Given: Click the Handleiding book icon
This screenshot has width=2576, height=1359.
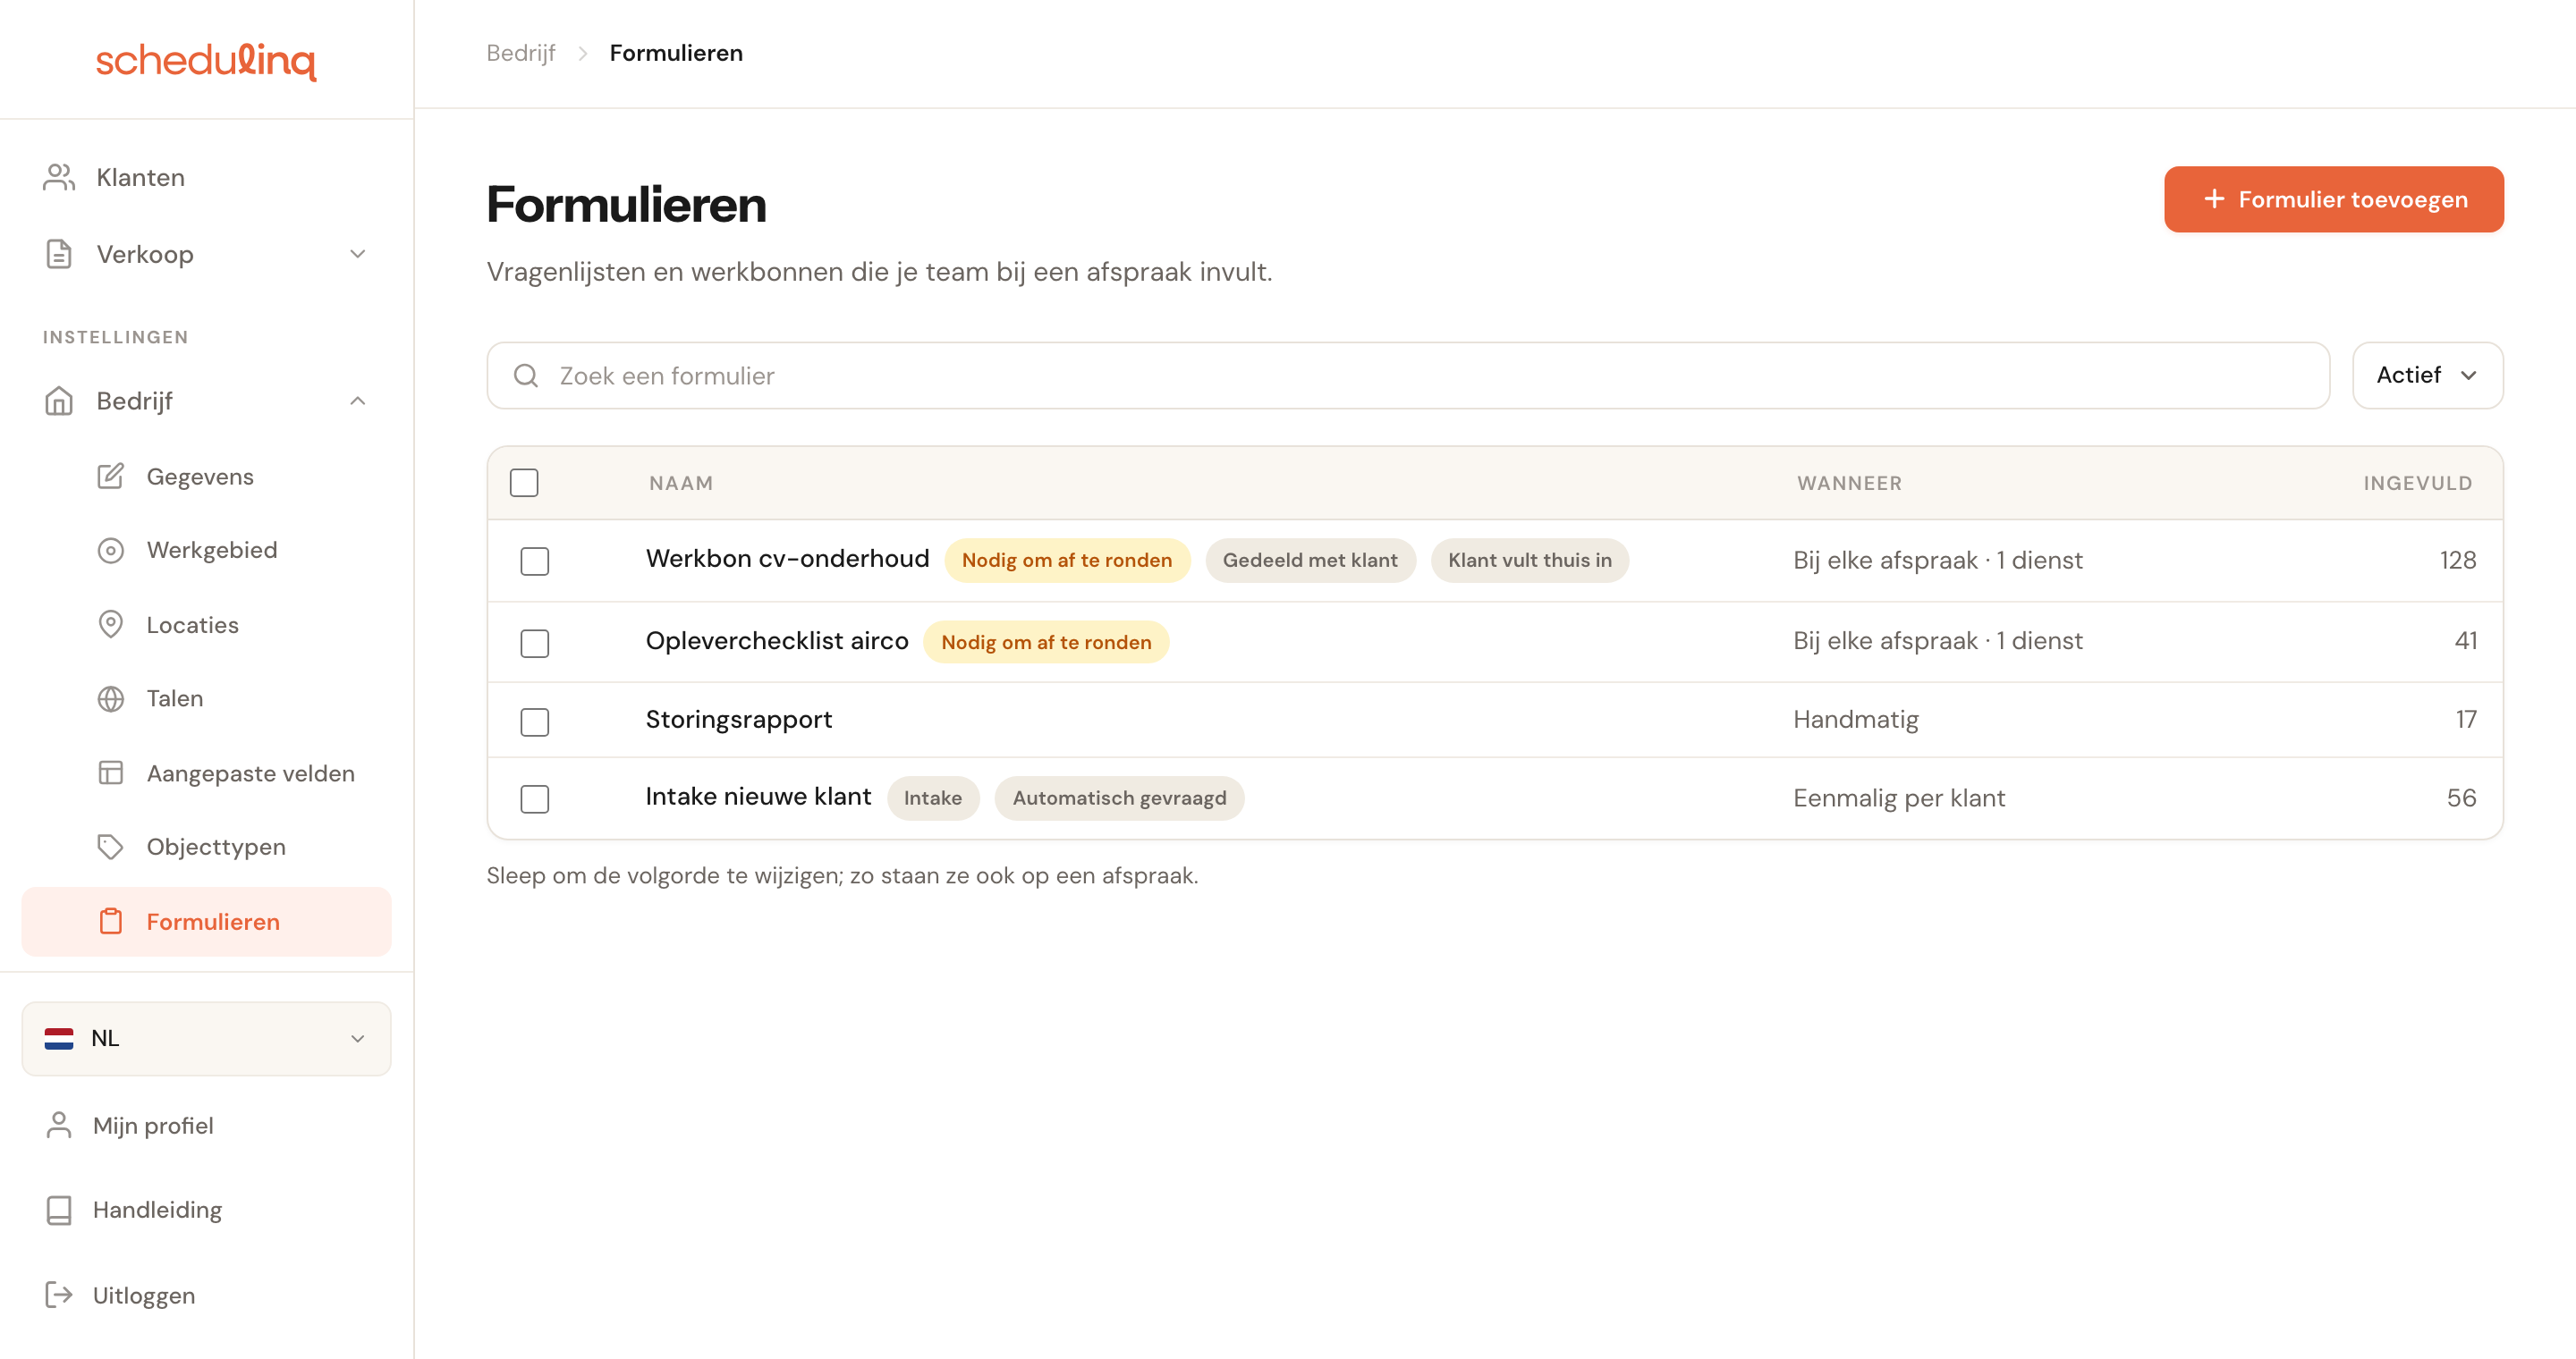Looking at the screenshot, I should pos(59,1210).
